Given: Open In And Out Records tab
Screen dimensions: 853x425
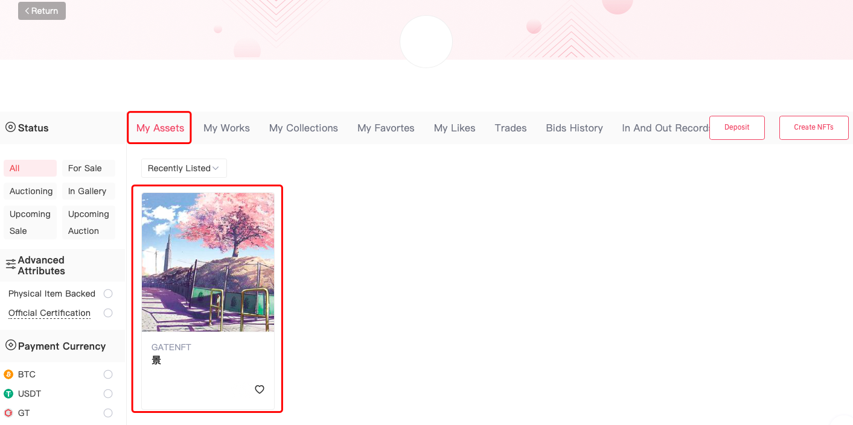Looking at the screenshot, I should coord(665,128).
